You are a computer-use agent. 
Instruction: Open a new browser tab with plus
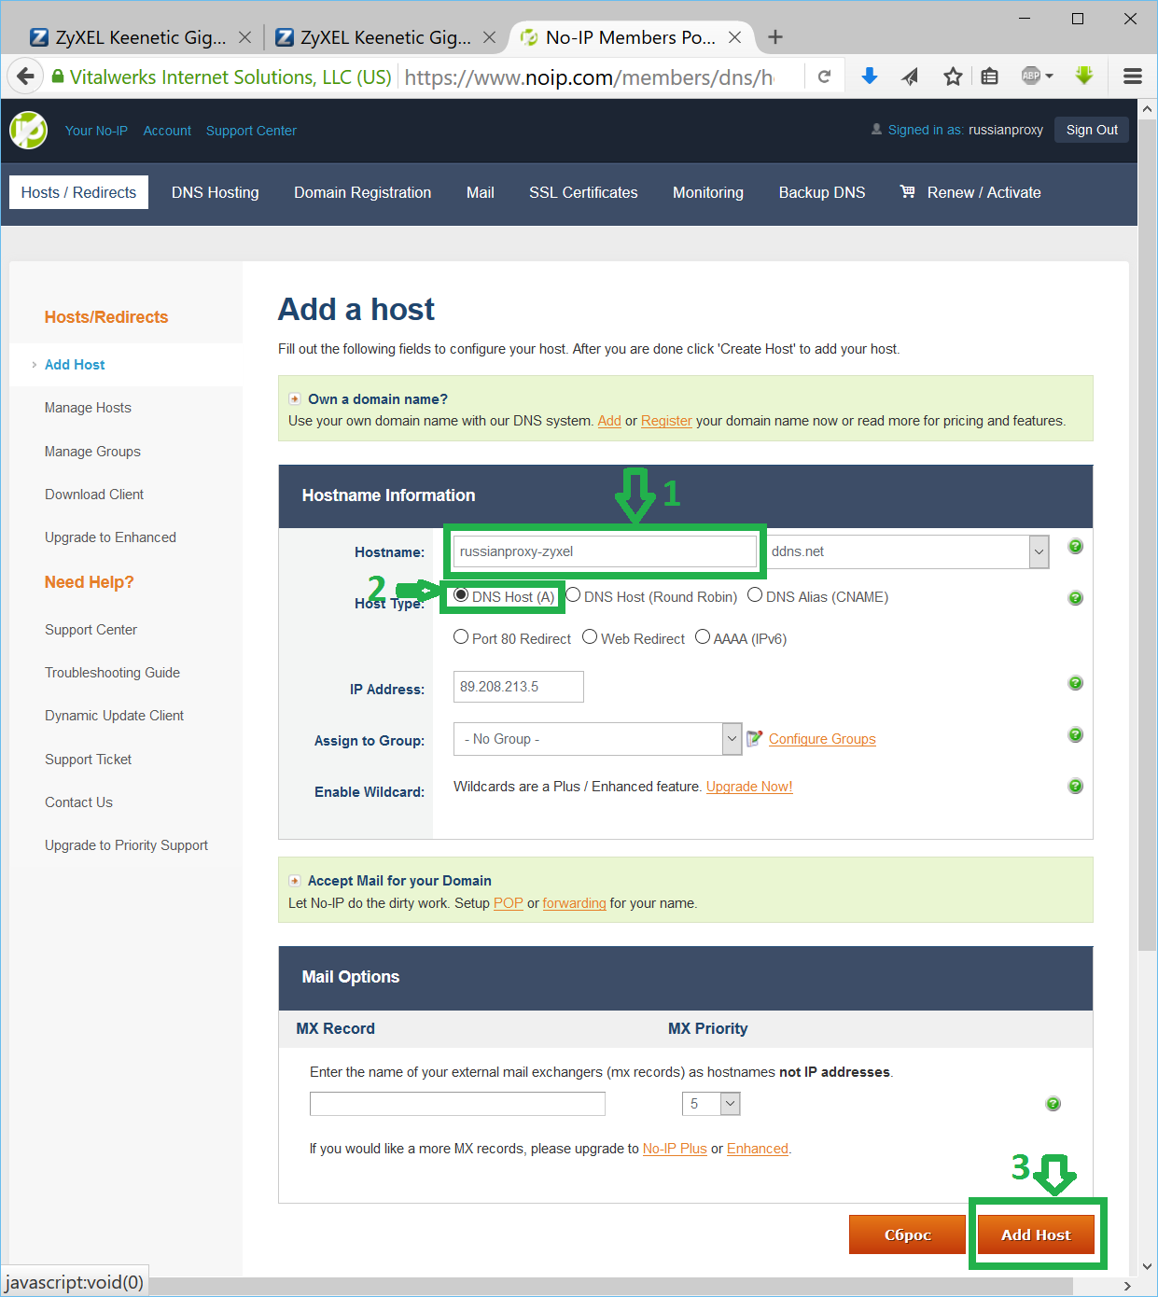tap(775, 37)
